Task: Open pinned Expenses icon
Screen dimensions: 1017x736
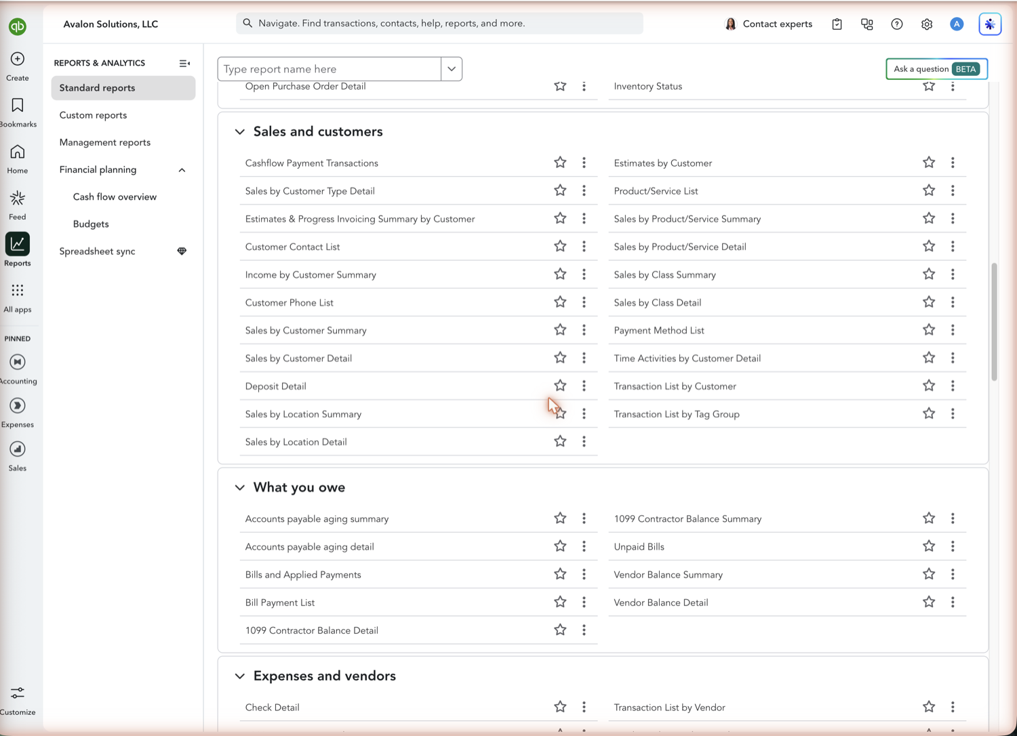Action: click(18, 405)
